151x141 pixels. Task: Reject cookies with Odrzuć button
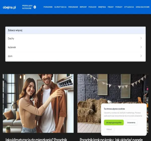(x=109, y=129)
